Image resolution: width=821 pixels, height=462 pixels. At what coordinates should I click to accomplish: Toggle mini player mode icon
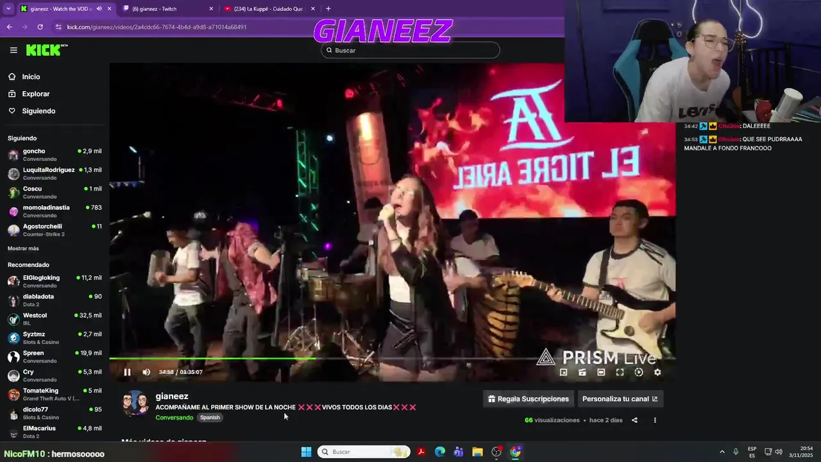tap(564, 372)
